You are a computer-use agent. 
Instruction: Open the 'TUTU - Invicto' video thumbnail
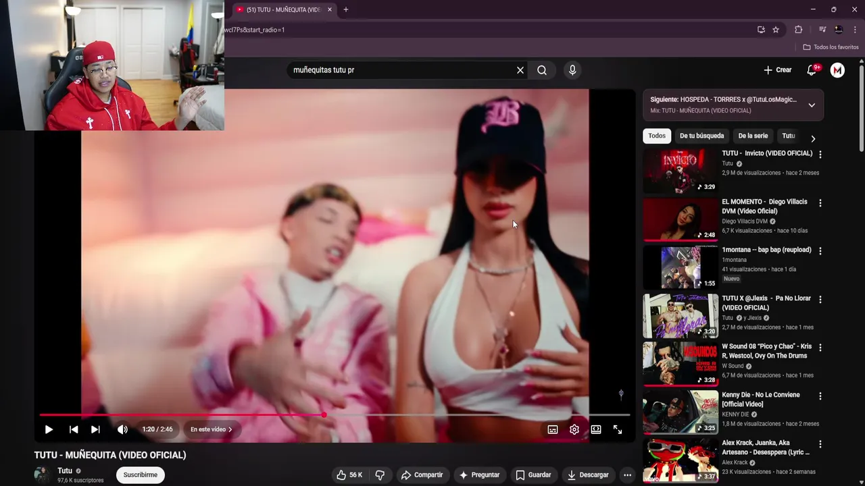(681, 171)
